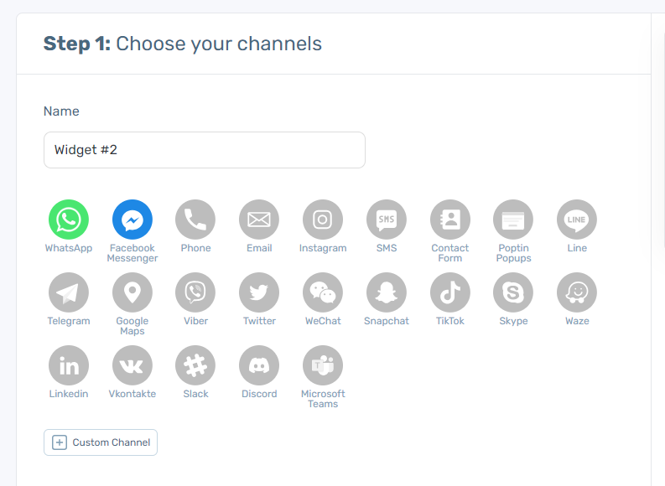The width and height of the screenshot is (665, 486).
Task: Add the SMS channel
Action: point(387,220)
